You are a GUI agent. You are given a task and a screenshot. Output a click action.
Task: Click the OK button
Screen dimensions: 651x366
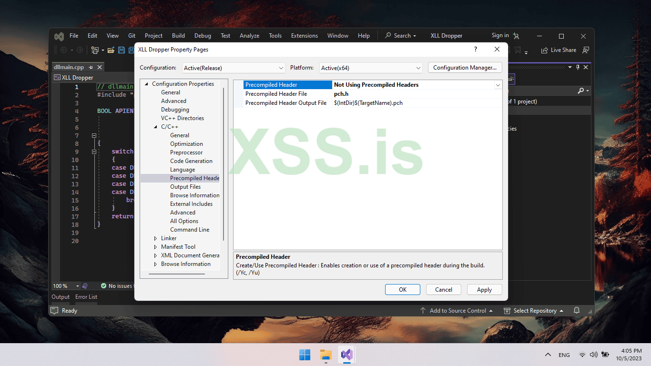tap(403, 289)
